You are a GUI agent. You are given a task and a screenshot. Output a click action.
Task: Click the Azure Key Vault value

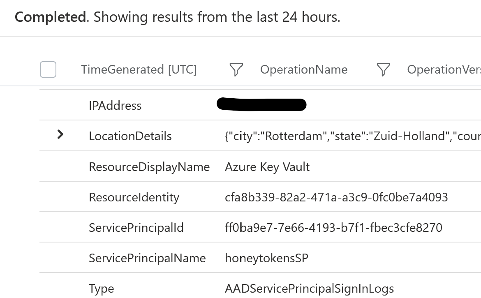(x=267, y=167)
